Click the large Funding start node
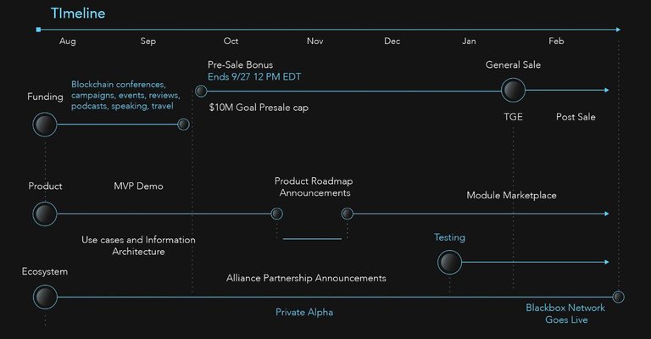The height and width of the screenshot is (339, 651). tap(45, 125)
